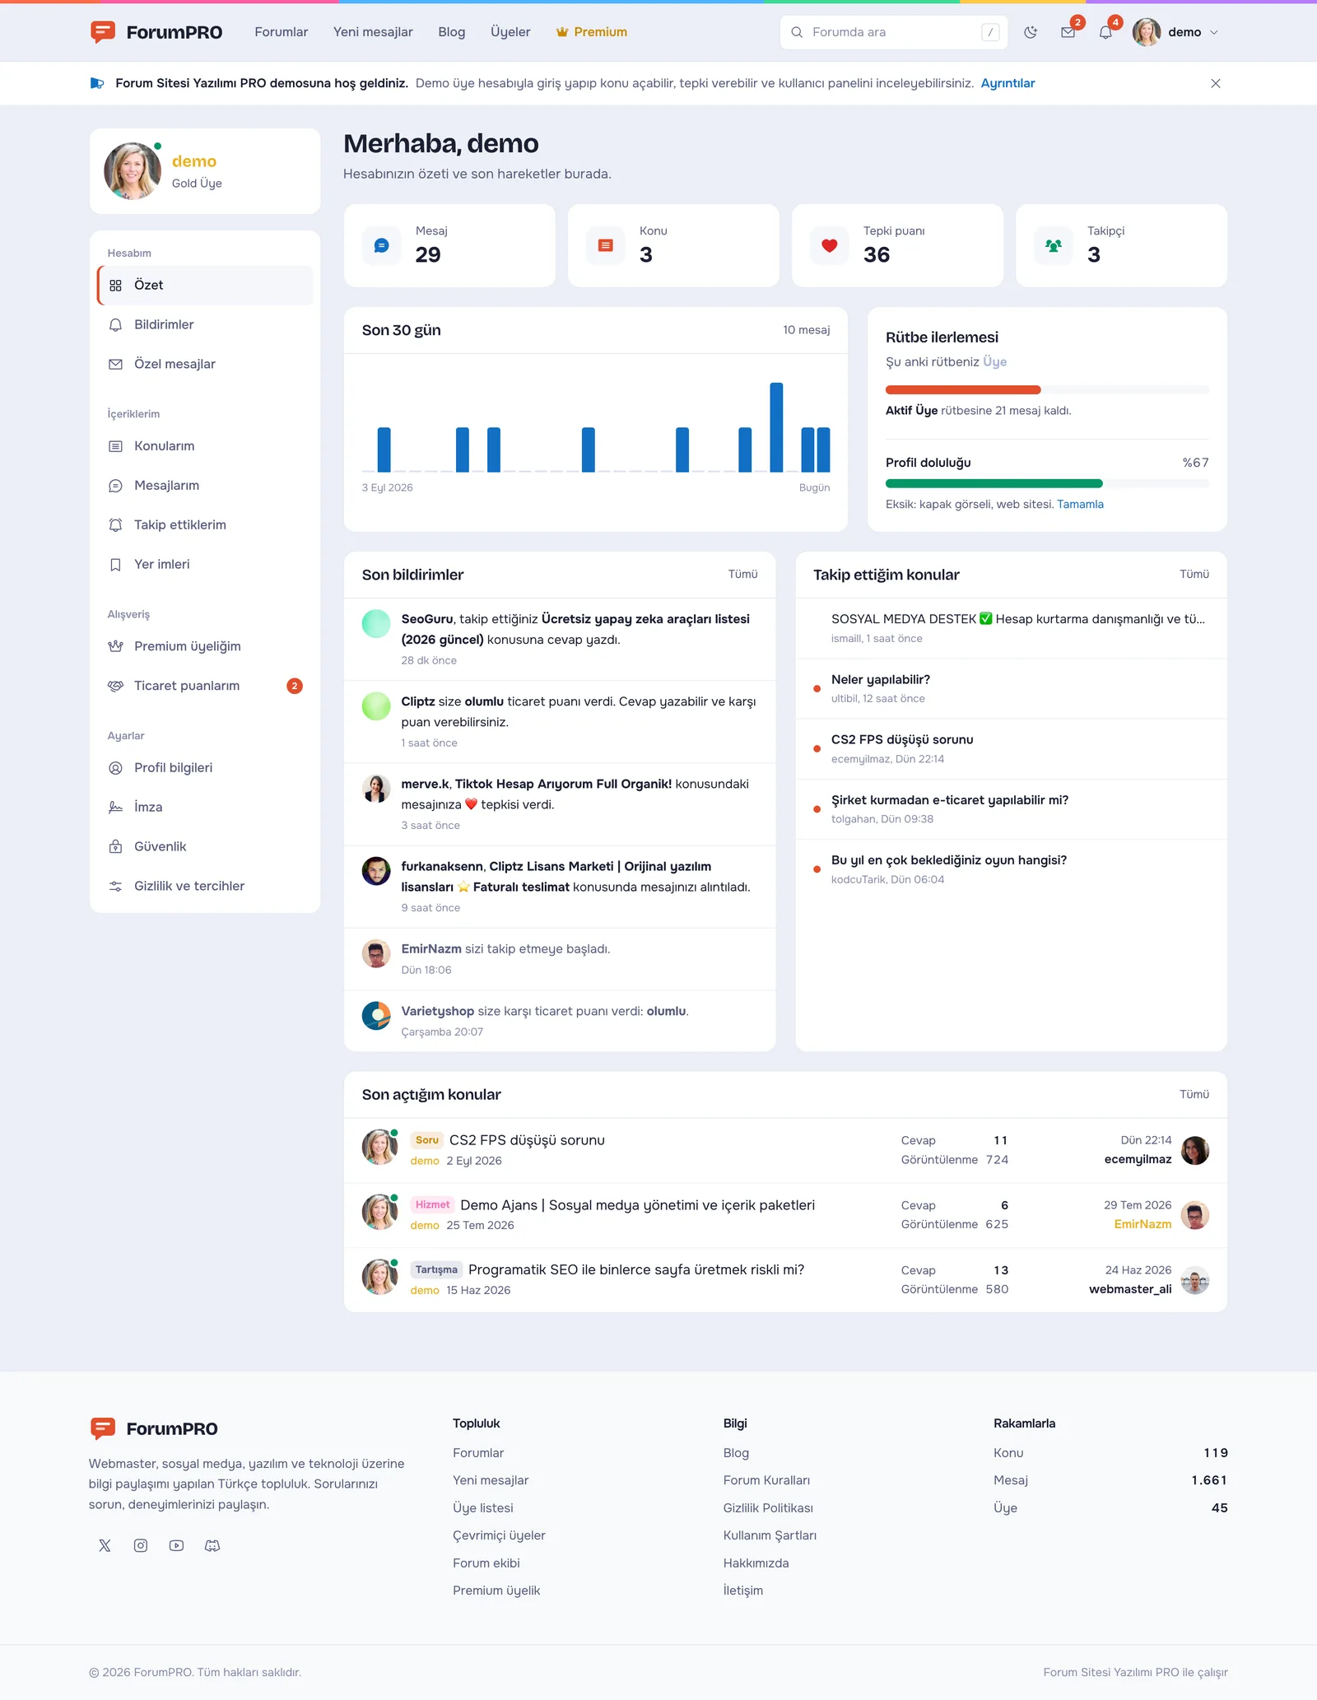Open the Instagram icon in footer
This screenshot has height=1700, width=1317.
pyautogui.click(x=141, y=1546)
